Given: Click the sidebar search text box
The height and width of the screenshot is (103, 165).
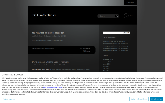Looking at the screenshot, I should 113,33.
